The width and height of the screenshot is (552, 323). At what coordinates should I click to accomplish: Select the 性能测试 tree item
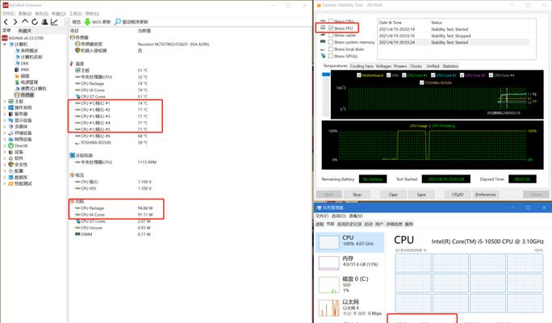(x=20, y=184)
